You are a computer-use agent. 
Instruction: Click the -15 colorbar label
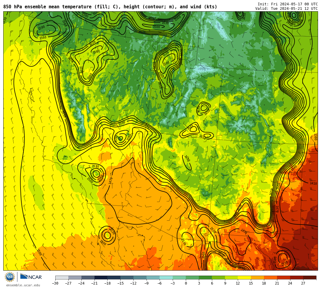(121, 283)
